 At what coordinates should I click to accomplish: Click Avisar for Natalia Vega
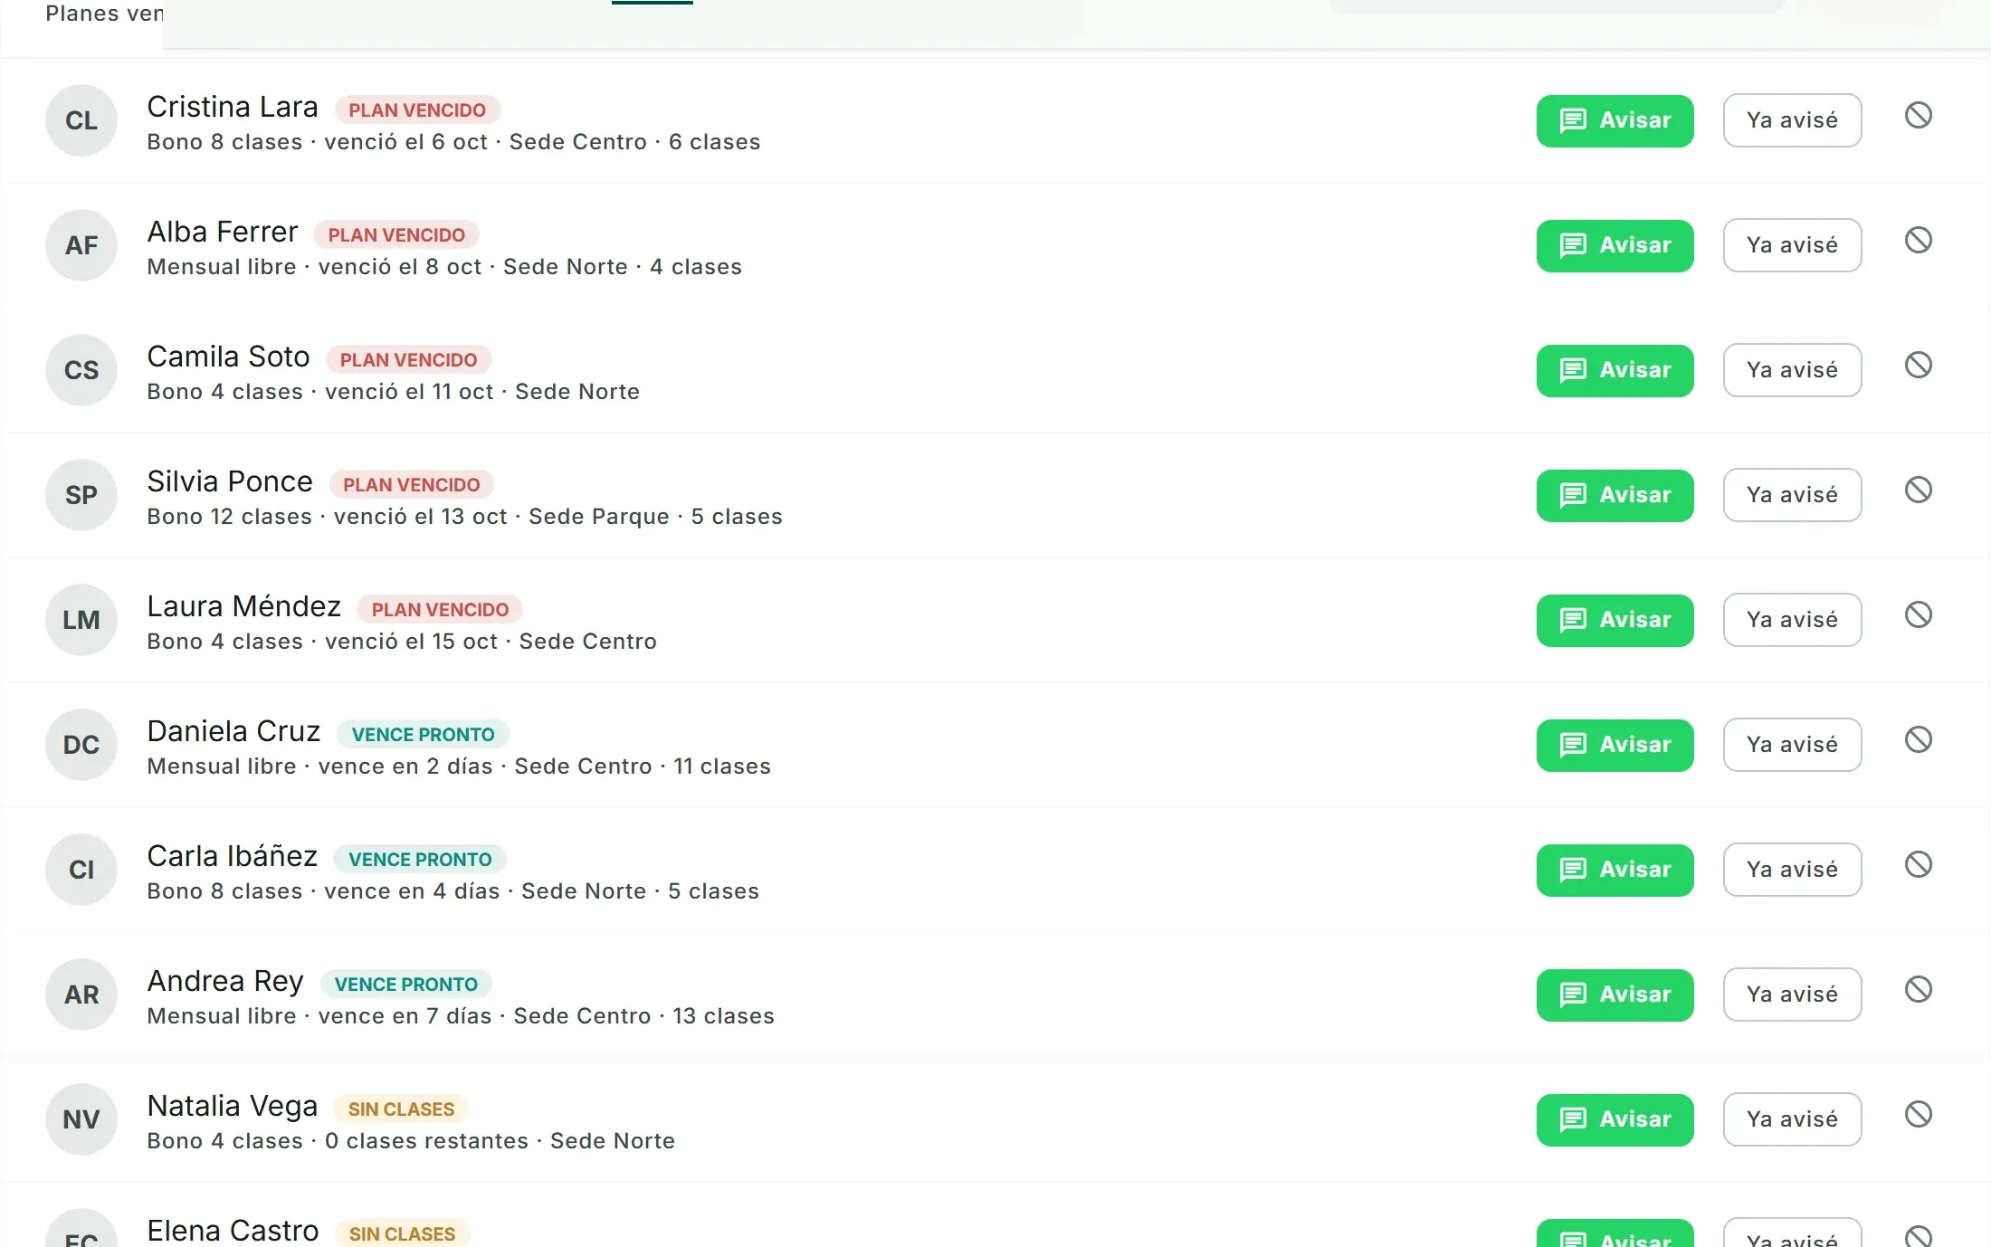pos(1615,1119)
